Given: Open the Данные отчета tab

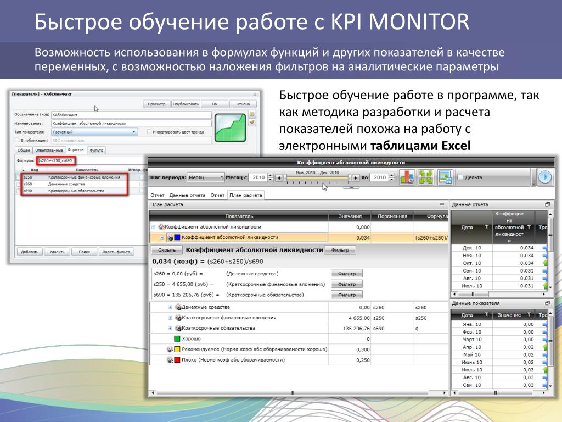Looking at the screenshot, I should click(x=187, y=195).
